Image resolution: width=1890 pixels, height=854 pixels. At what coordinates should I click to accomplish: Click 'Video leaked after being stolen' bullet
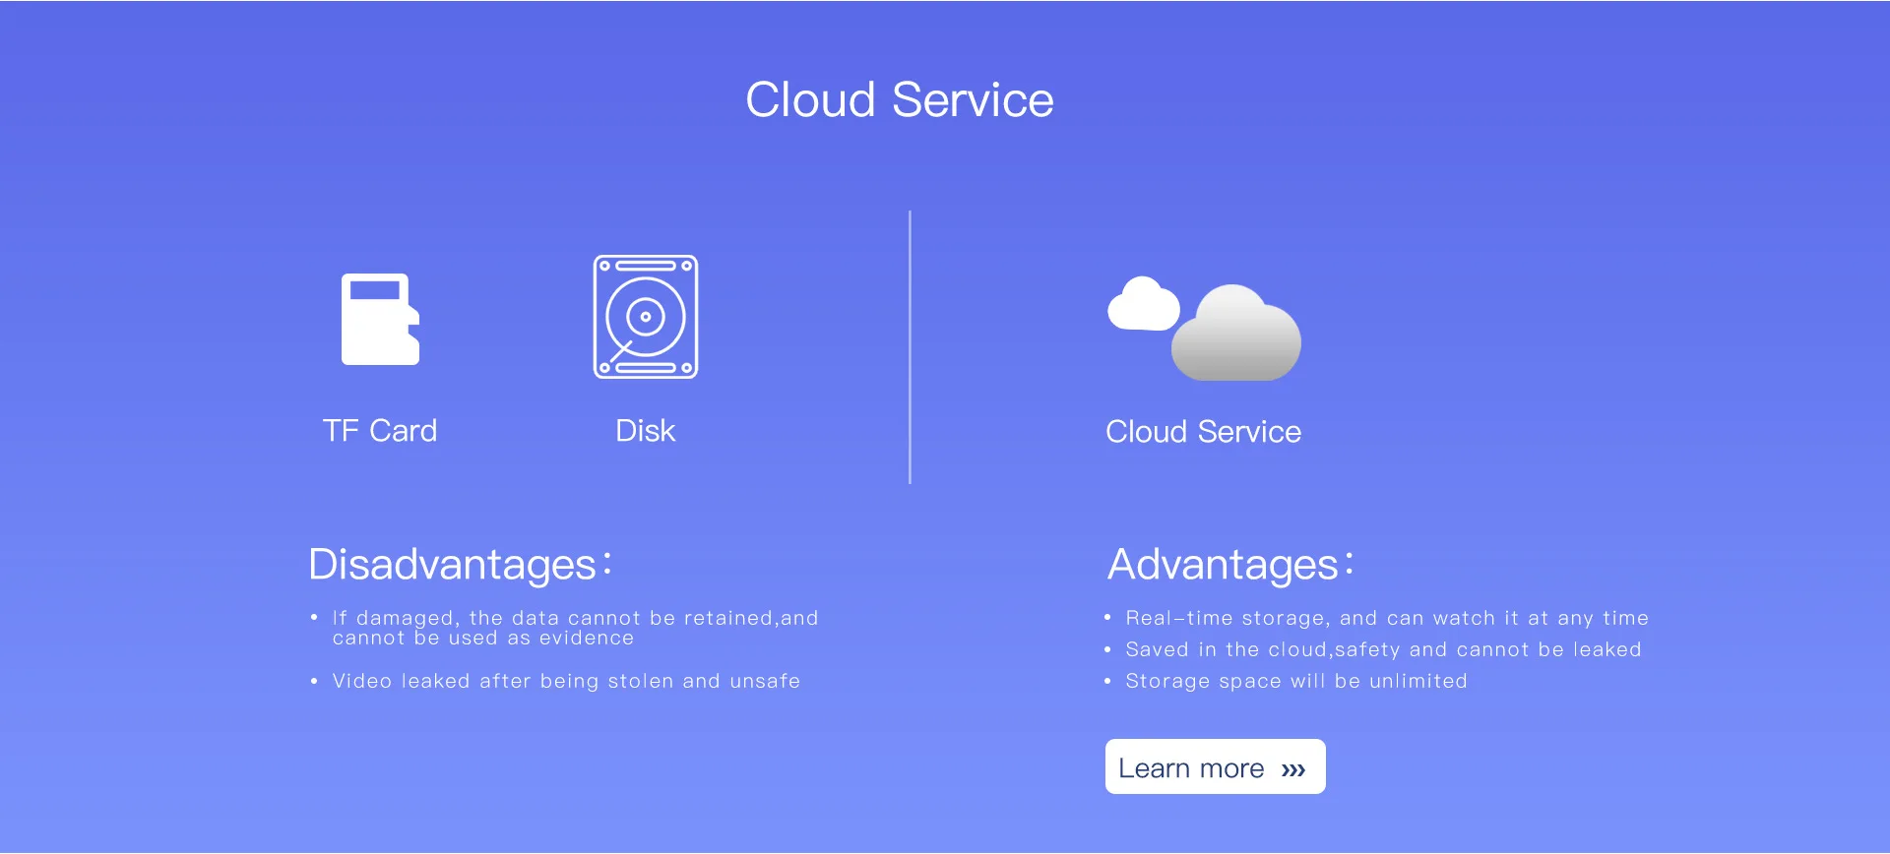[567, 681]
